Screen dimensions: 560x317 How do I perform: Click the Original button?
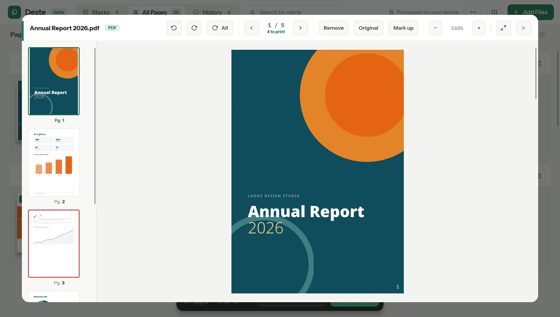tap(368, 28)
